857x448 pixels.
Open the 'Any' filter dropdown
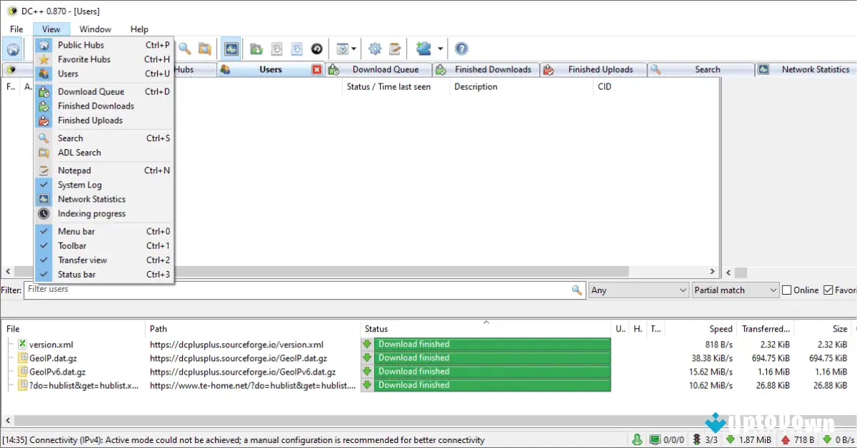coord(638,290)
